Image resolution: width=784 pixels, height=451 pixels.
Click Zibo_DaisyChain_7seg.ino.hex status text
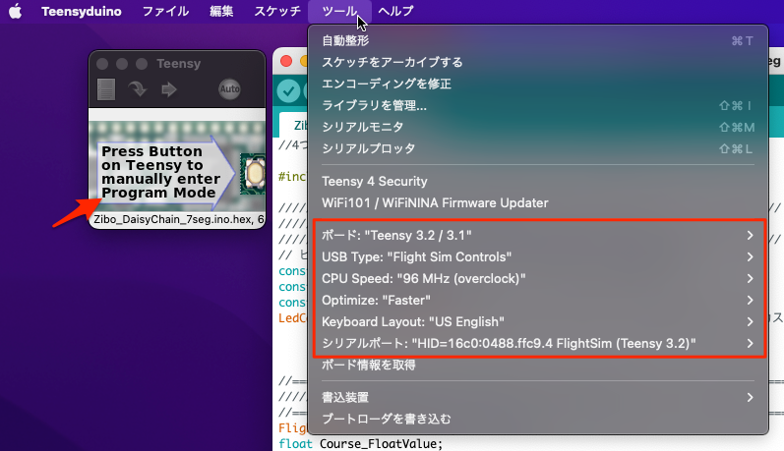click(178, 219)
